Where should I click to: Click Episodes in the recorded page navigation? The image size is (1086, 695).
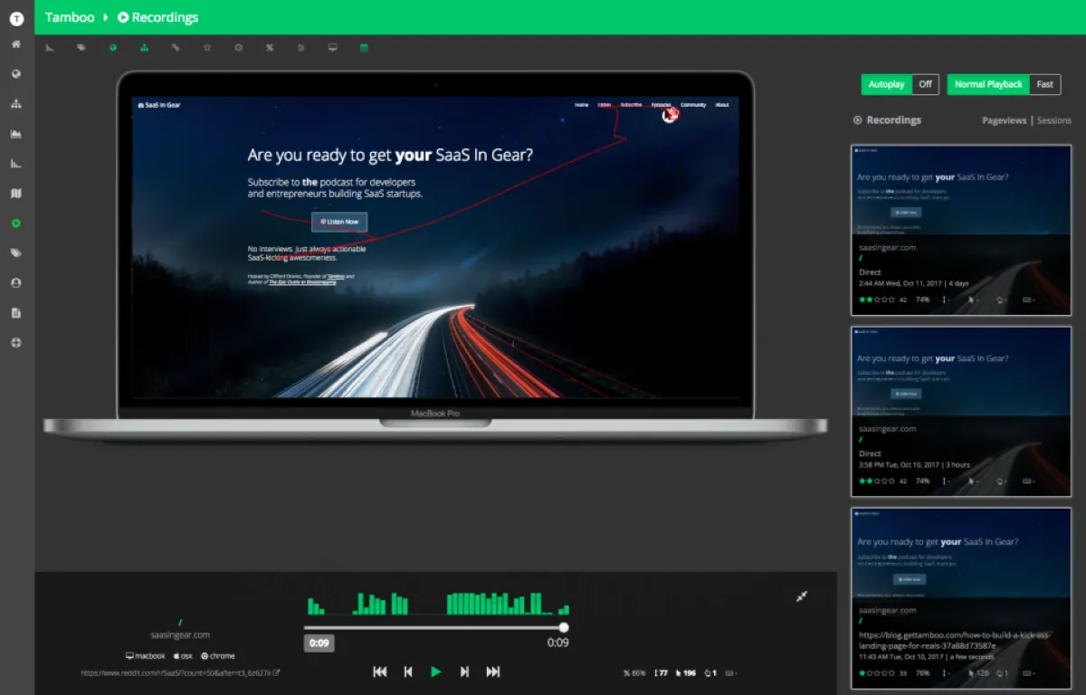662,105
